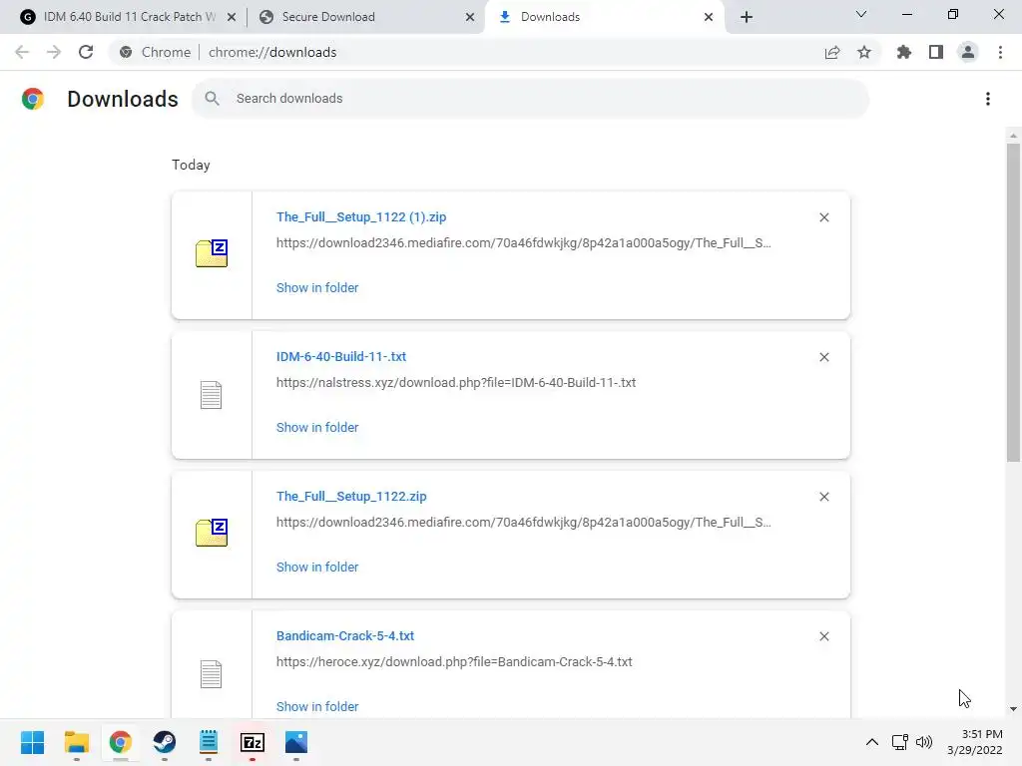Bookmark this tab with the star icon

(x=864, y=52)
